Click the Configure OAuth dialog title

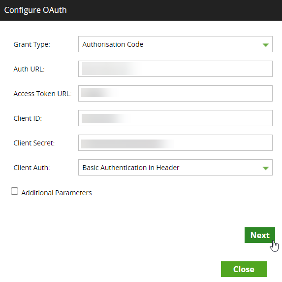(35, 10)
